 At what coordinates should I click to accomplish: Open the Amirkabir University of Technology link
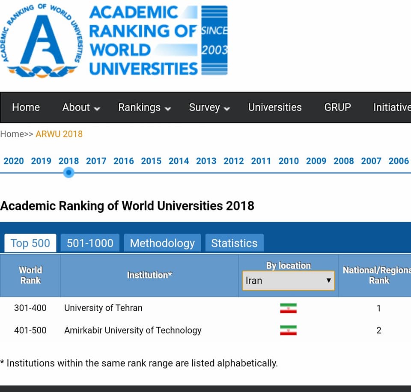click(x=133, y=330)
